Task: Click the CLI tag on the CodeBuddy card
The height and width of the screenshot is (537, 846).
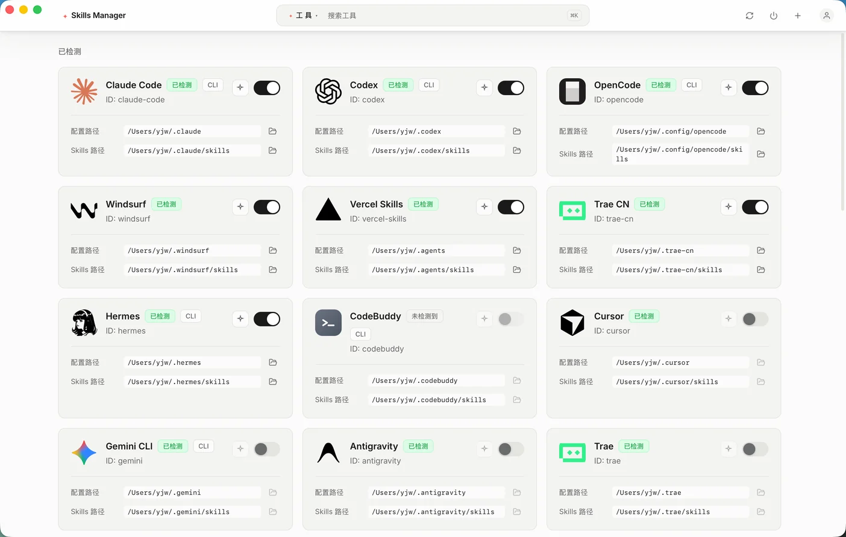Action: (x=360, y=334)
